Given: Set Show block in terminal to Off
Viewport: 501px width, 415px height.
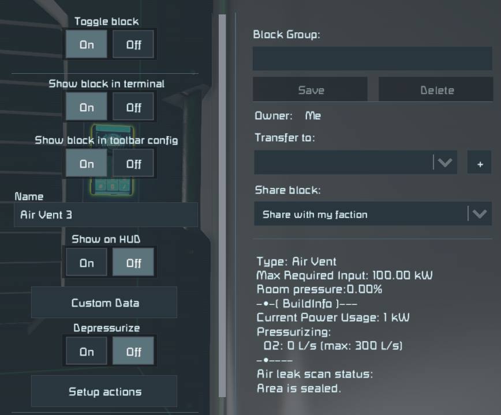Looking at the screenshot, I should pyautogui.click(x=133, y=107).
